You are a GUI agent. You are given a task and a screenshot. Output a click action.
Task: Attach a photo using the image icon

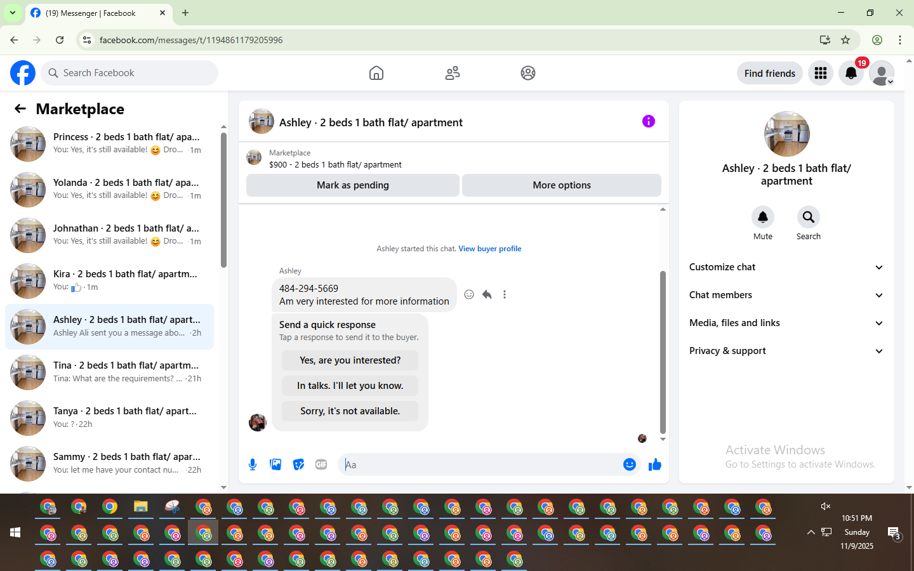tap(275, 464)
